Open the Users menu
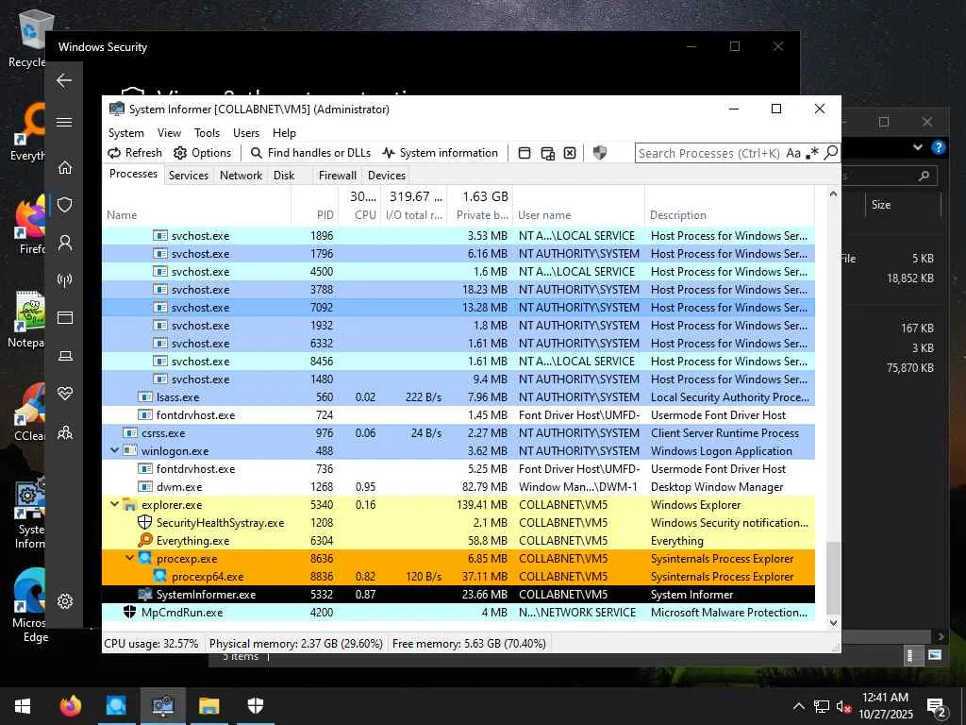Screen dimensions: 966x725 pos(246,132)
